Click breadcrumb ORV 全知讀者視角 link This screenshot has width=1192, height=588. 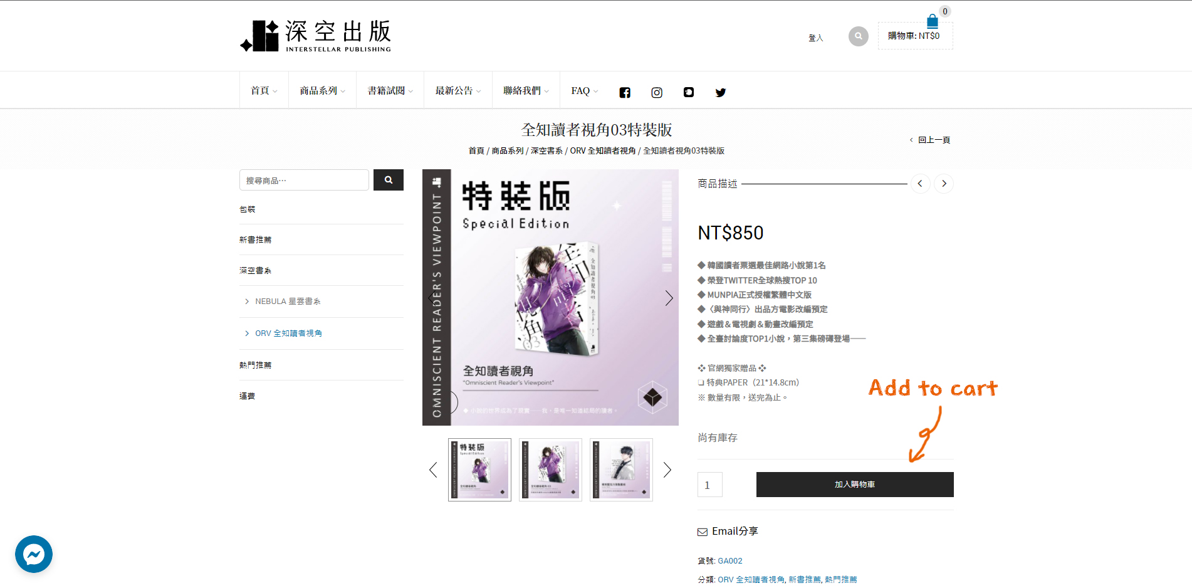(603, 150)
